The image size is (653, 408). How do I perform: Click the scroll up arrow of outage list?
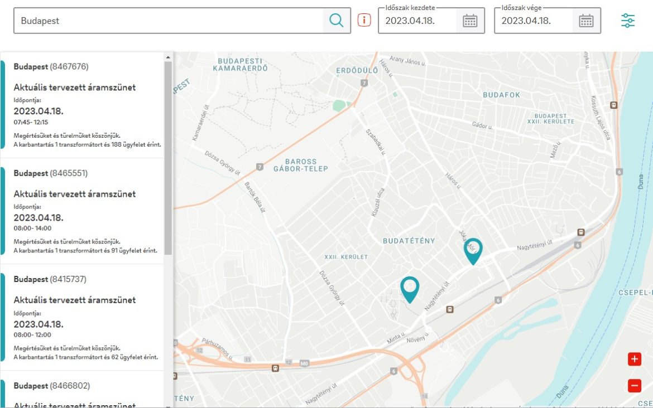[x=168, y=57]
